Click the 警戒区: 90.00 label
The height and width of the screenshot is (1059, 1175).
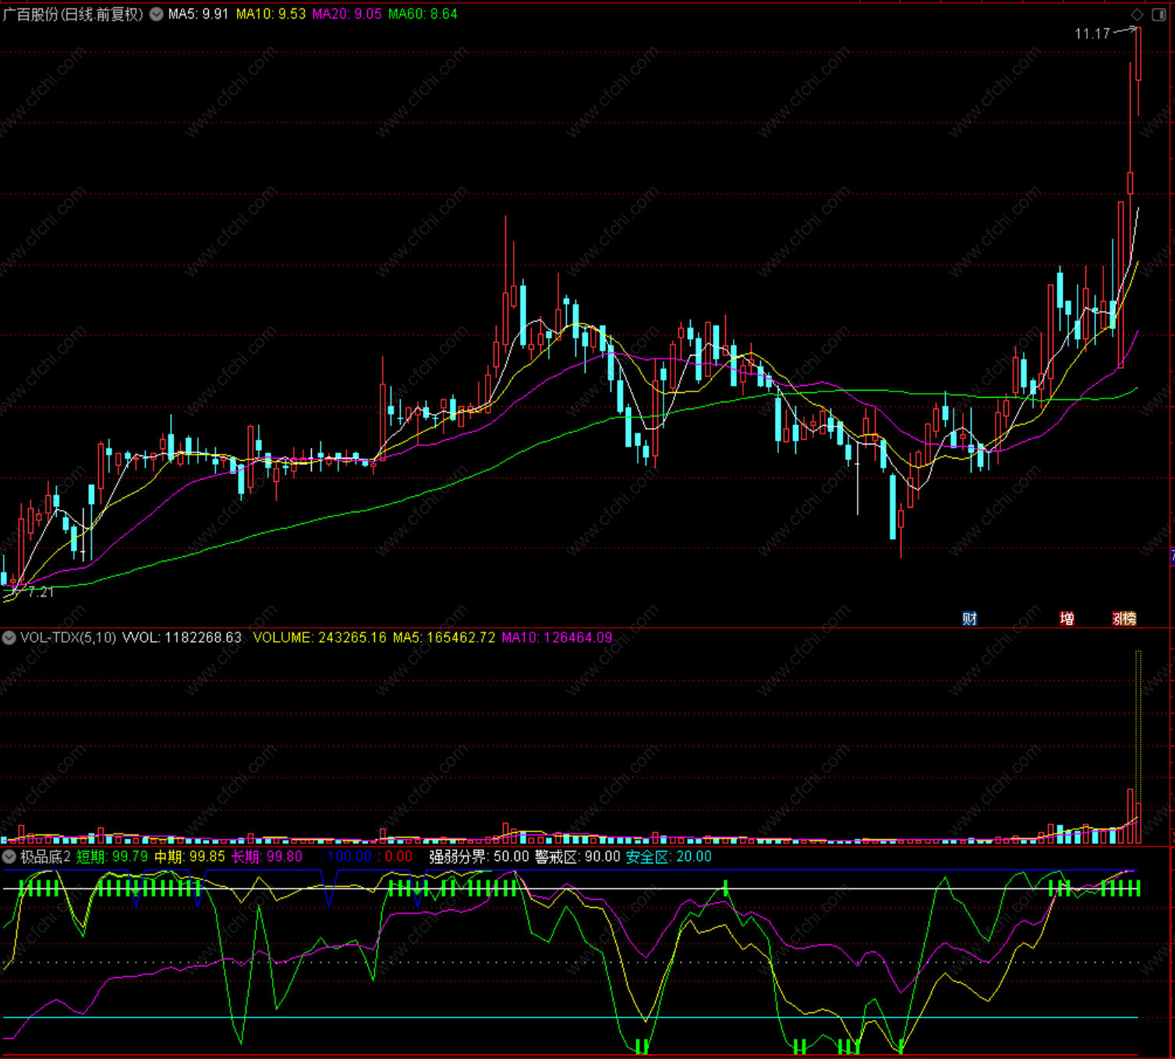click(x=577, y=857)
